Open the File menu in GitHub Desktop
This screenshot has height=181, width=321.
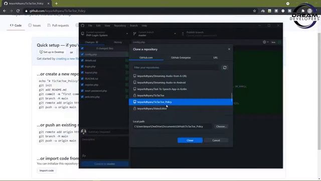point(90,26)
